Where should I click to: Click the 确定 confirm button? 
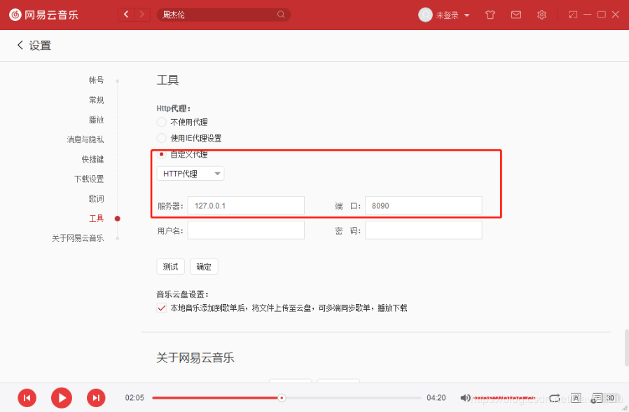point(204,266)
